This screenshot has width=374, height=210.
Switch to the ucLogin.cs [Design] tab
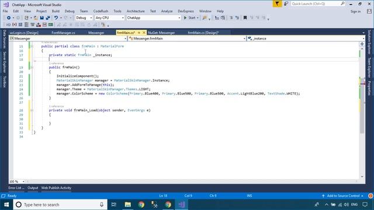[24, 33]
